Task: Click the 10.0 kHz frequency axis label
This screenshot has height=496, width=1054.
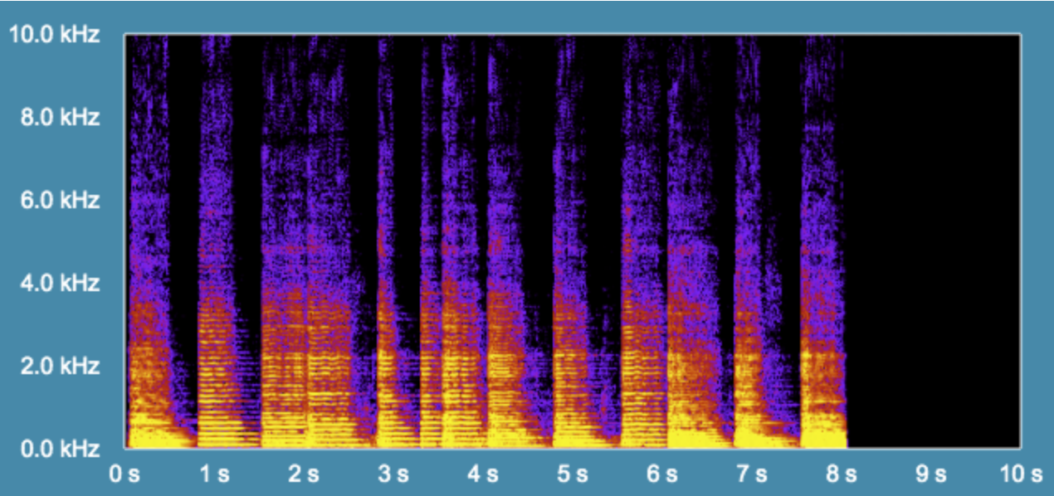Action: point(55,35)
